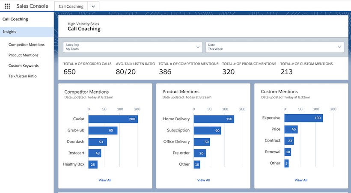
Task: Open Custom Keywords sidebar item
Action: 24,66
